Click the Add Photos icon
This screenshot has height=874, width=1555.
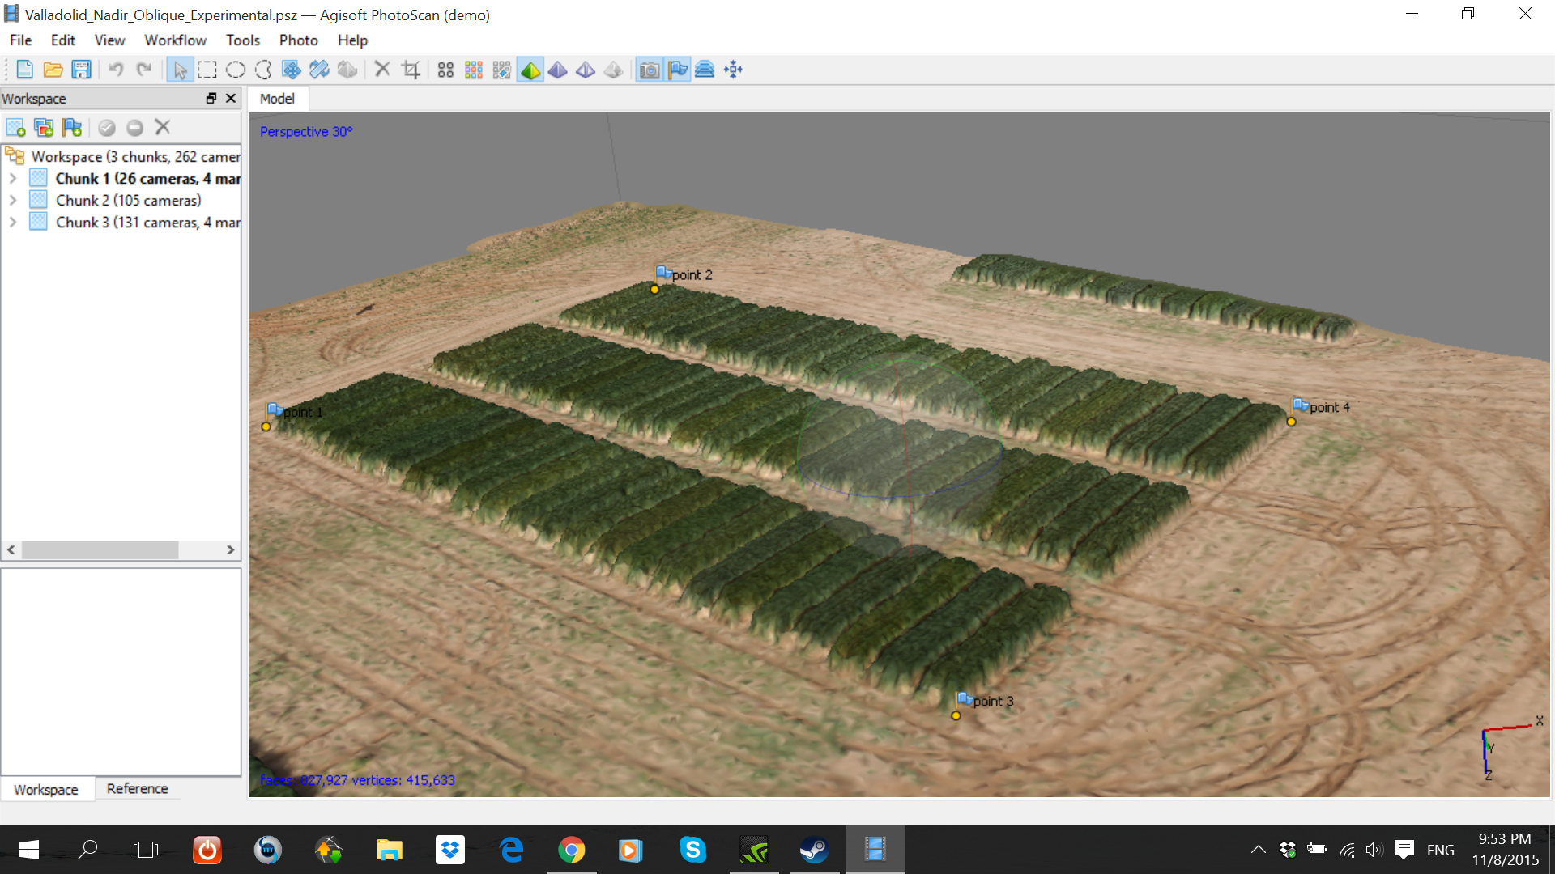[x=44, y=127]
